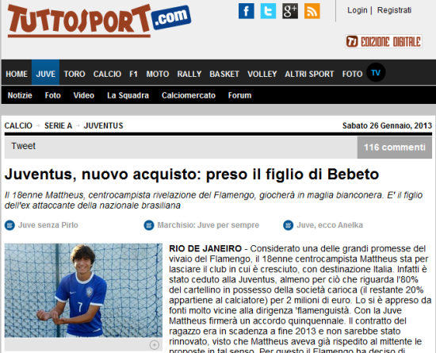This screenshot has width=436, height=353.
Task: Click the Tuttosport.com logo
Action: (99, 21)
